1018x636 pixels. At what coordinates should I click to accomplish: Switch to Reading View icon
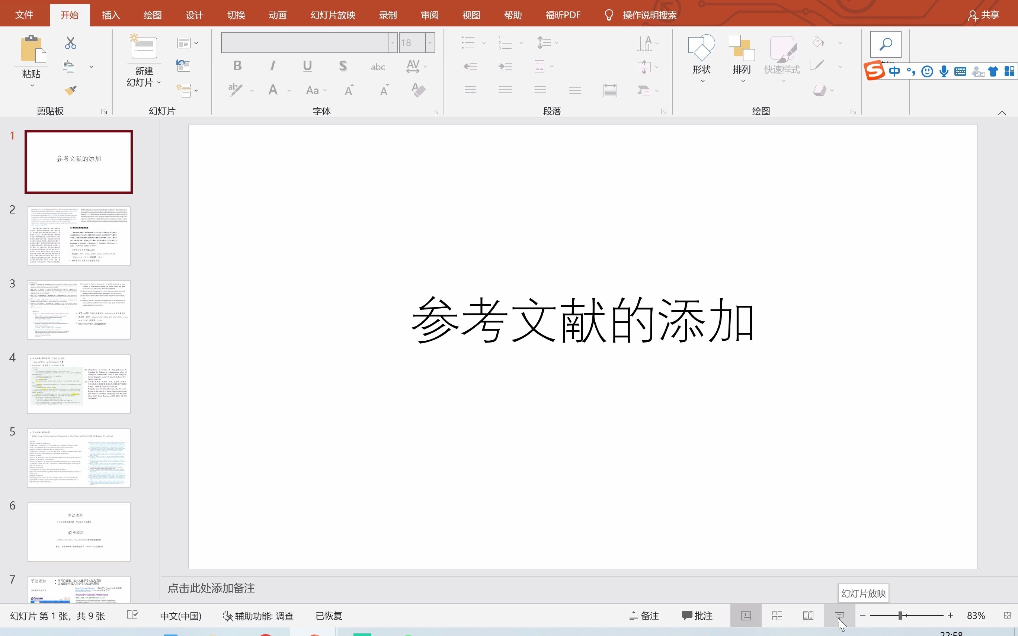click(808, 616)
